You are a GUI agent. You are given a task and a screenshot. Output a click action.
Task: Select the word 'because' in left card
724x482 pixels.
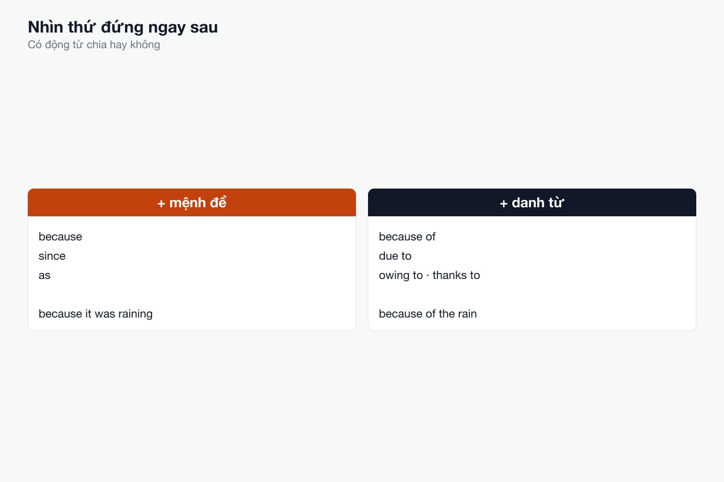point(60,237)
